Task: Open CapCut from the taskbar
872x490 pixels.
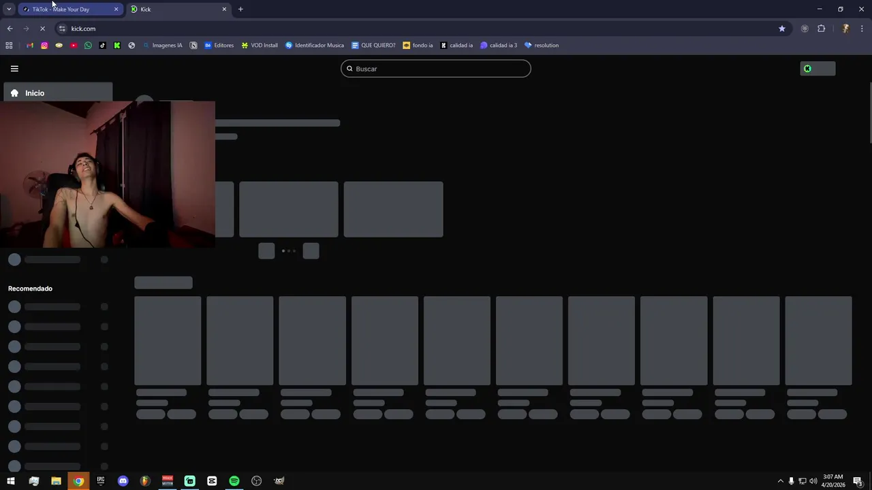Action: click(x=212, y=481)
